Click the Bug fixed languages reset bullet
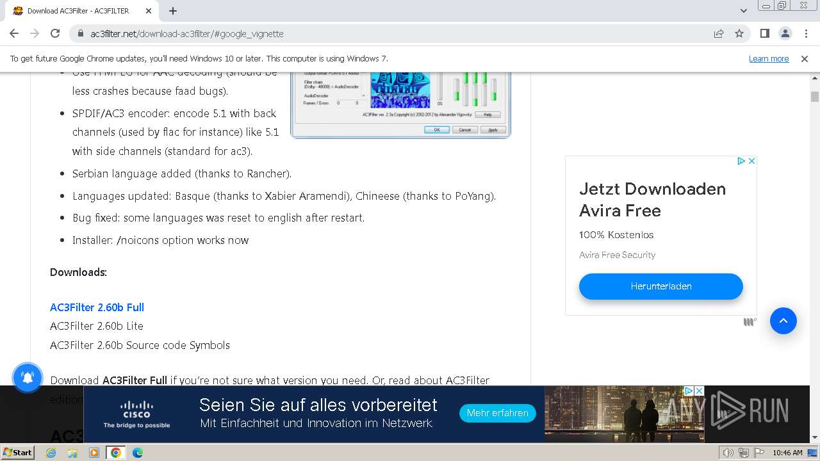 (218, 218)
